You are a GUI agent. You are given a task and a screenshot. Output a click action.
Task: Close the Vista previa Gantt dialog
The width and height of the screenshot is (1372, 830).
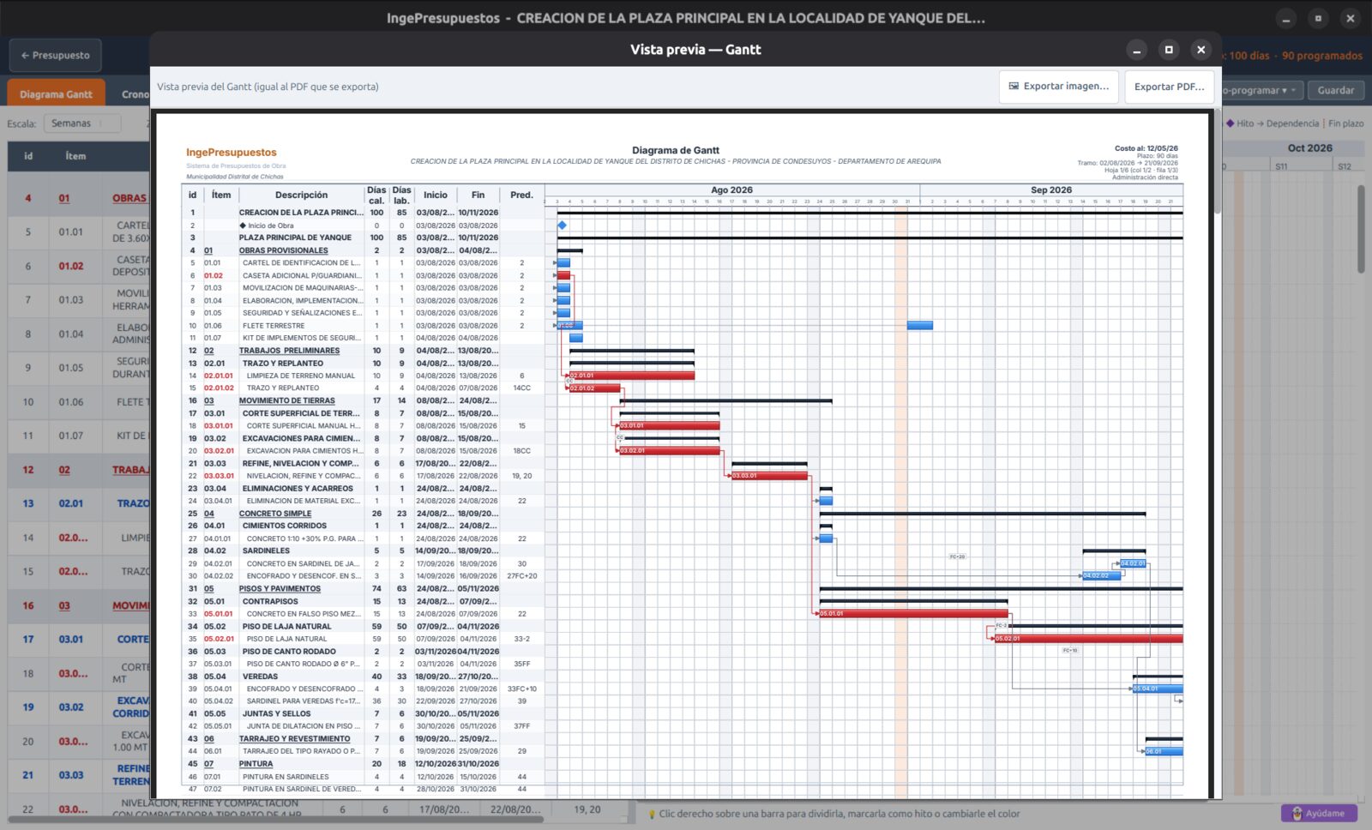(1200, 50)
